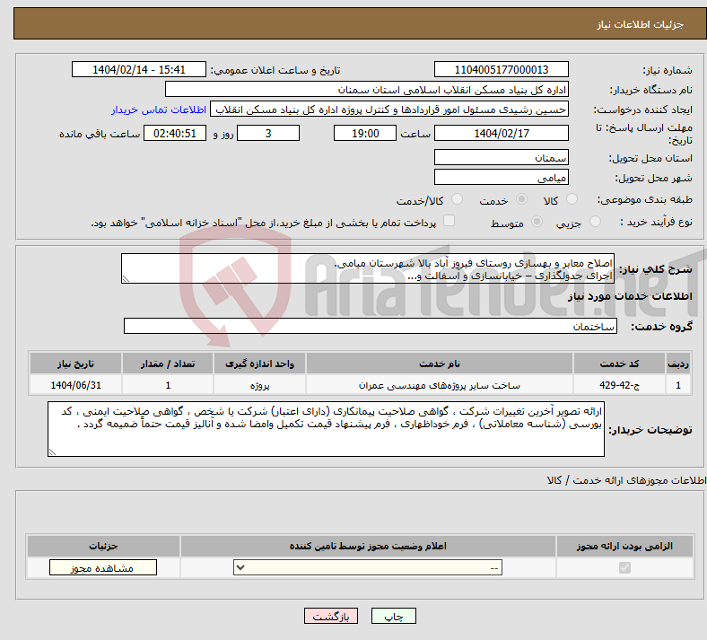Image resolution: width=707 pixels, height=640 pixels.
Task: Click the service code cell ج-42-429
Action: [619, 385]
